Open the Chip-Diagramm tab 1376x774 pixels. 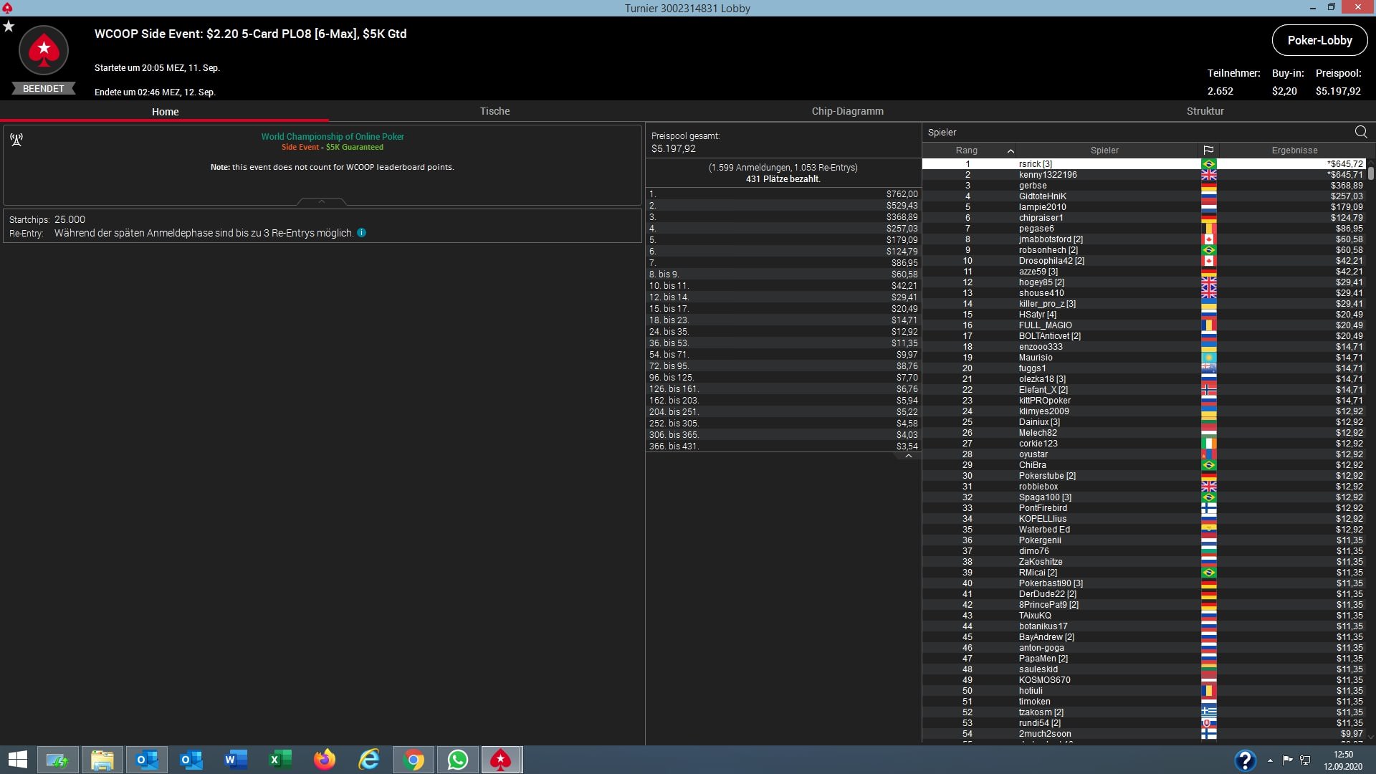[847, 111]
